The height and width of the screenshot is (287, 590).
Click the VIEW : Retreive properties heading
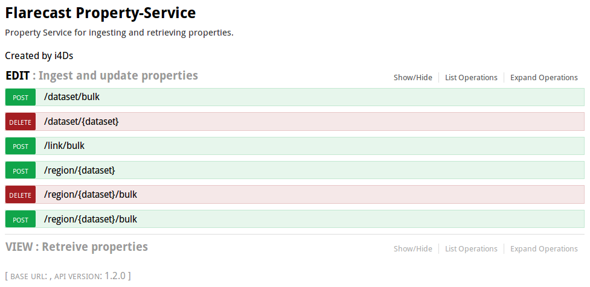point(76,247)
